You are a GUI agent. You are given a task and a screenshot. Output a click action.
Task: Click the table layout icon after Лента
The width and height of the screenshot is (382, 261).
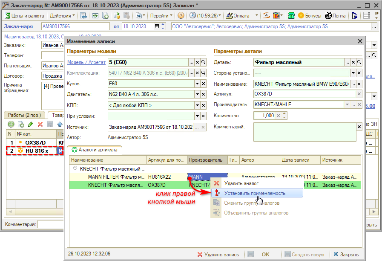coord(355,16)
